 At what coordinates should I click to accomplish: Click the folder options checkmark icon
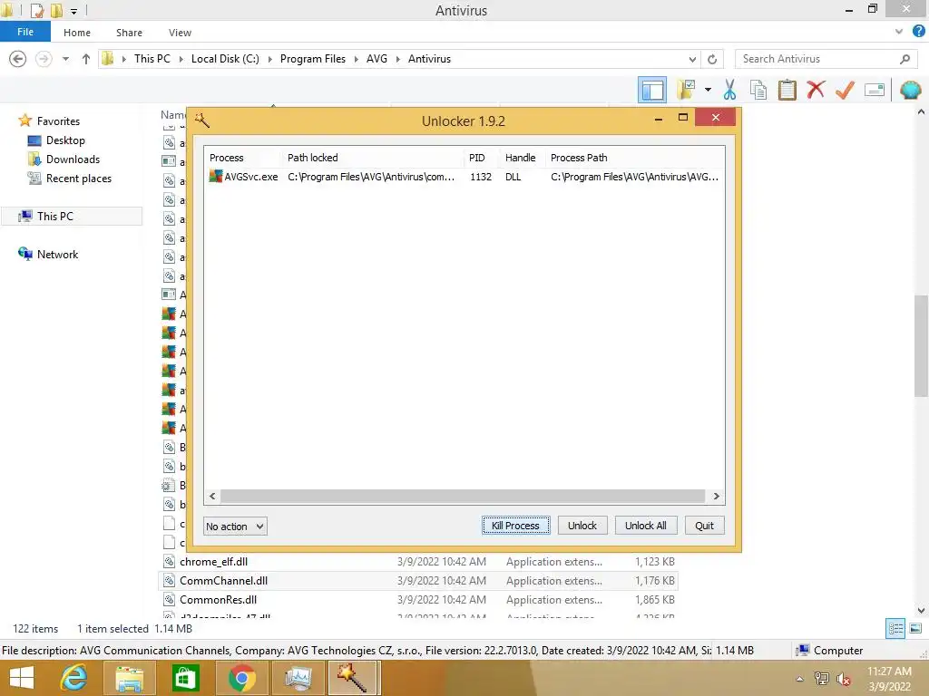click(686, 90)
